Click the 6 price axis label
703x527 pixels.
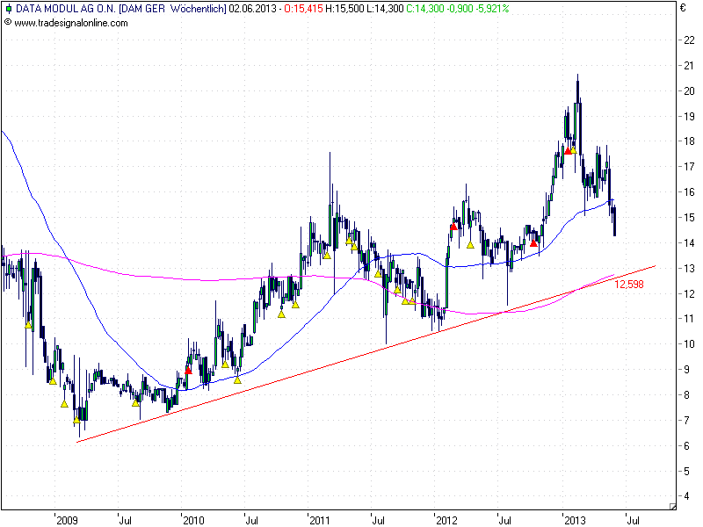click(x=686, y=445)
